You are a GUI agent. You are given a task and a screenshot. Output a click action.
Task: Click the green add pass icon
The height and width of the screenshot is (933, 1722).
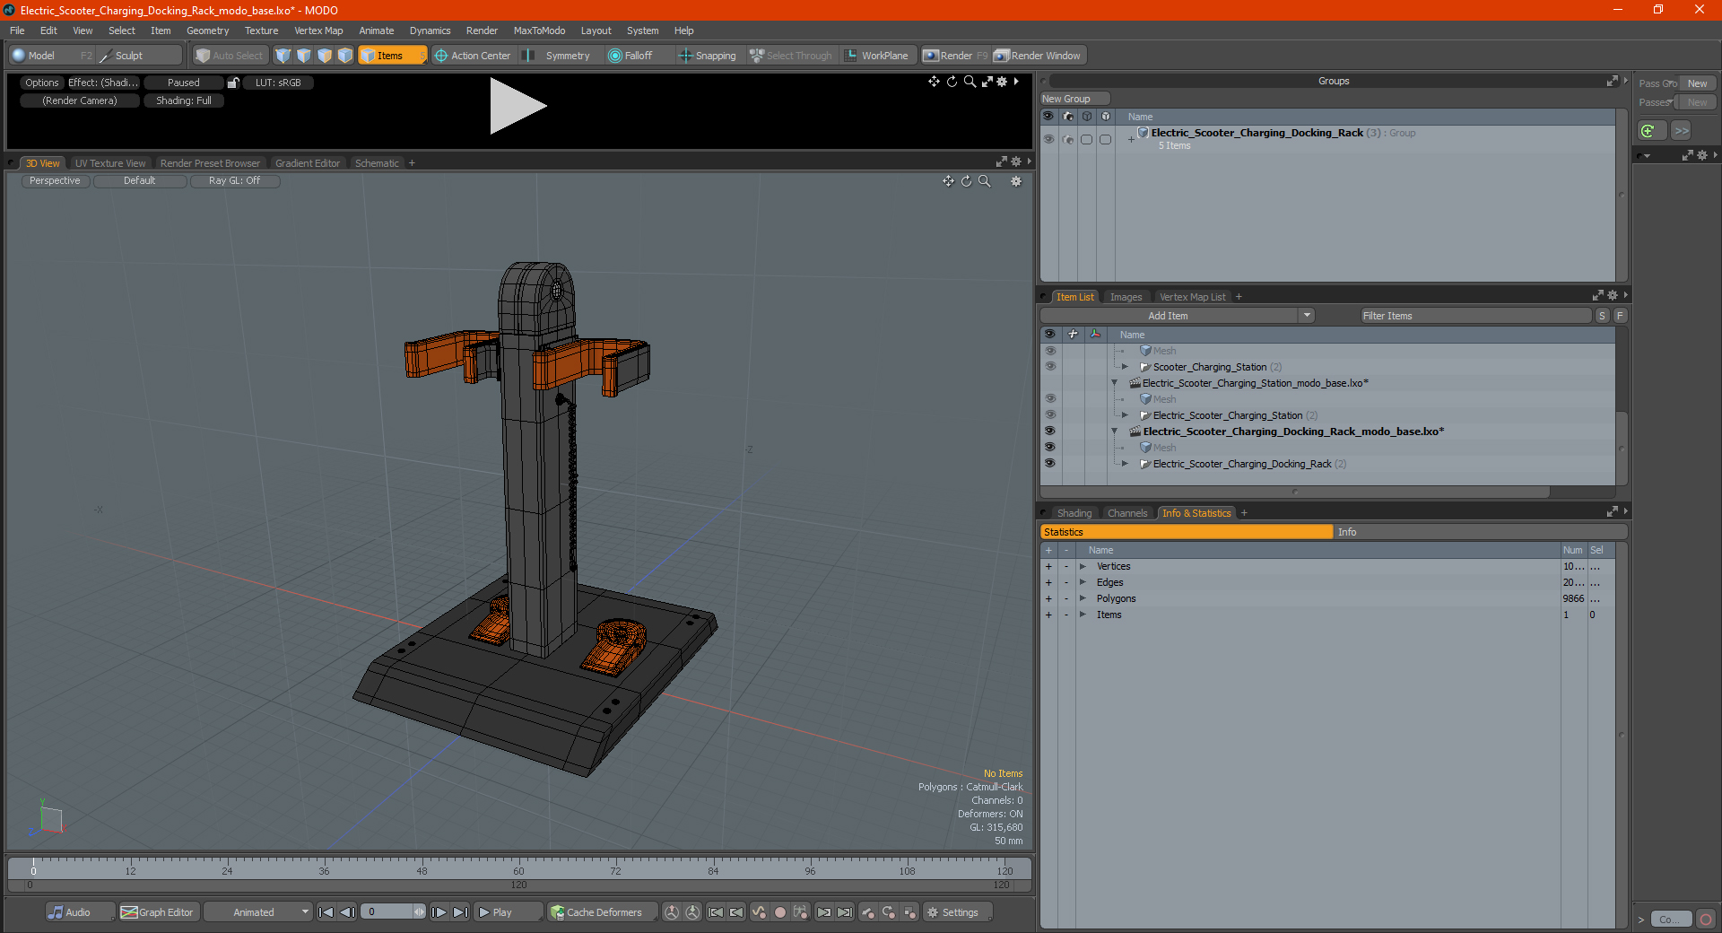point(1648,131)
